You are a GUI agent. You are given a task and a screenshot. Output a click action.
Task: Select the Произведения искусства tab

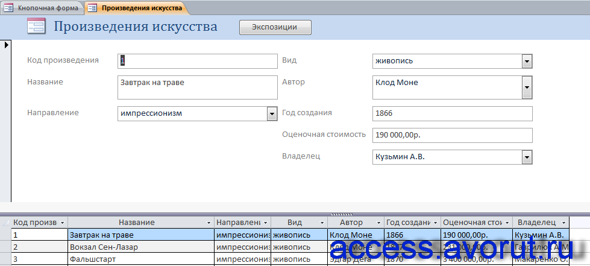(x=137, y=8)
